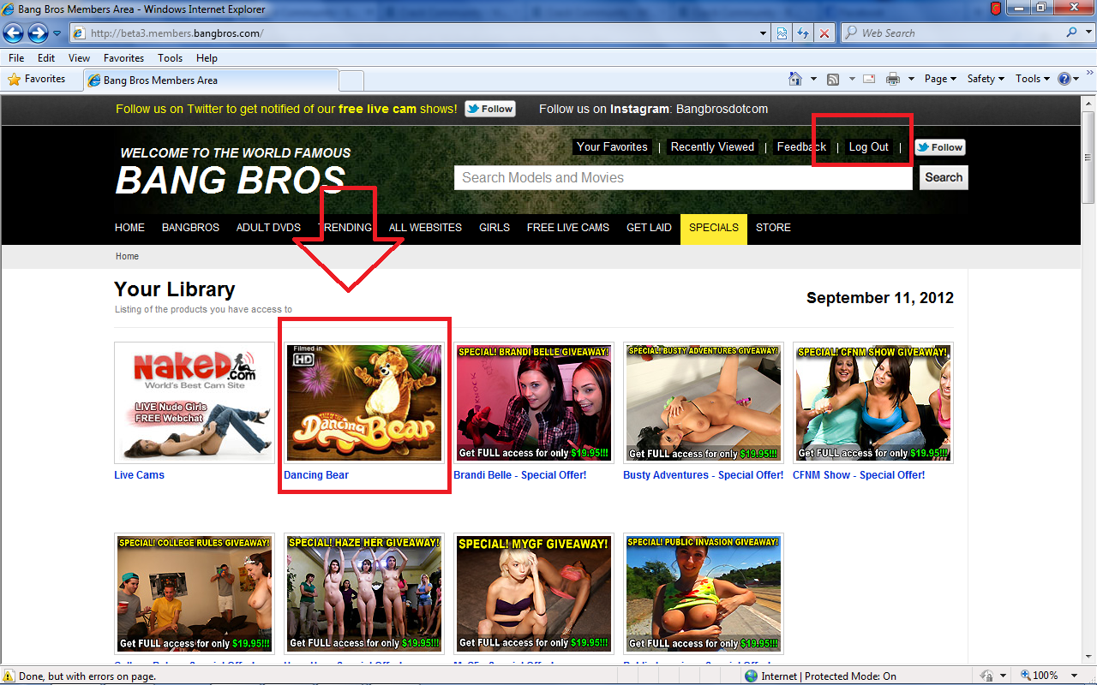The width and height of the screenshot is (1097, 685).
Task: Click the browser Back arrow button
Action: tap(14, 33)
